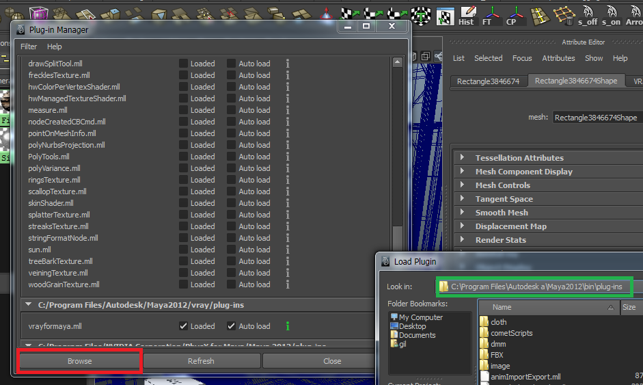643x385 pixels.
Task: Select the gil folder bookmark
Action: (398, 344)
